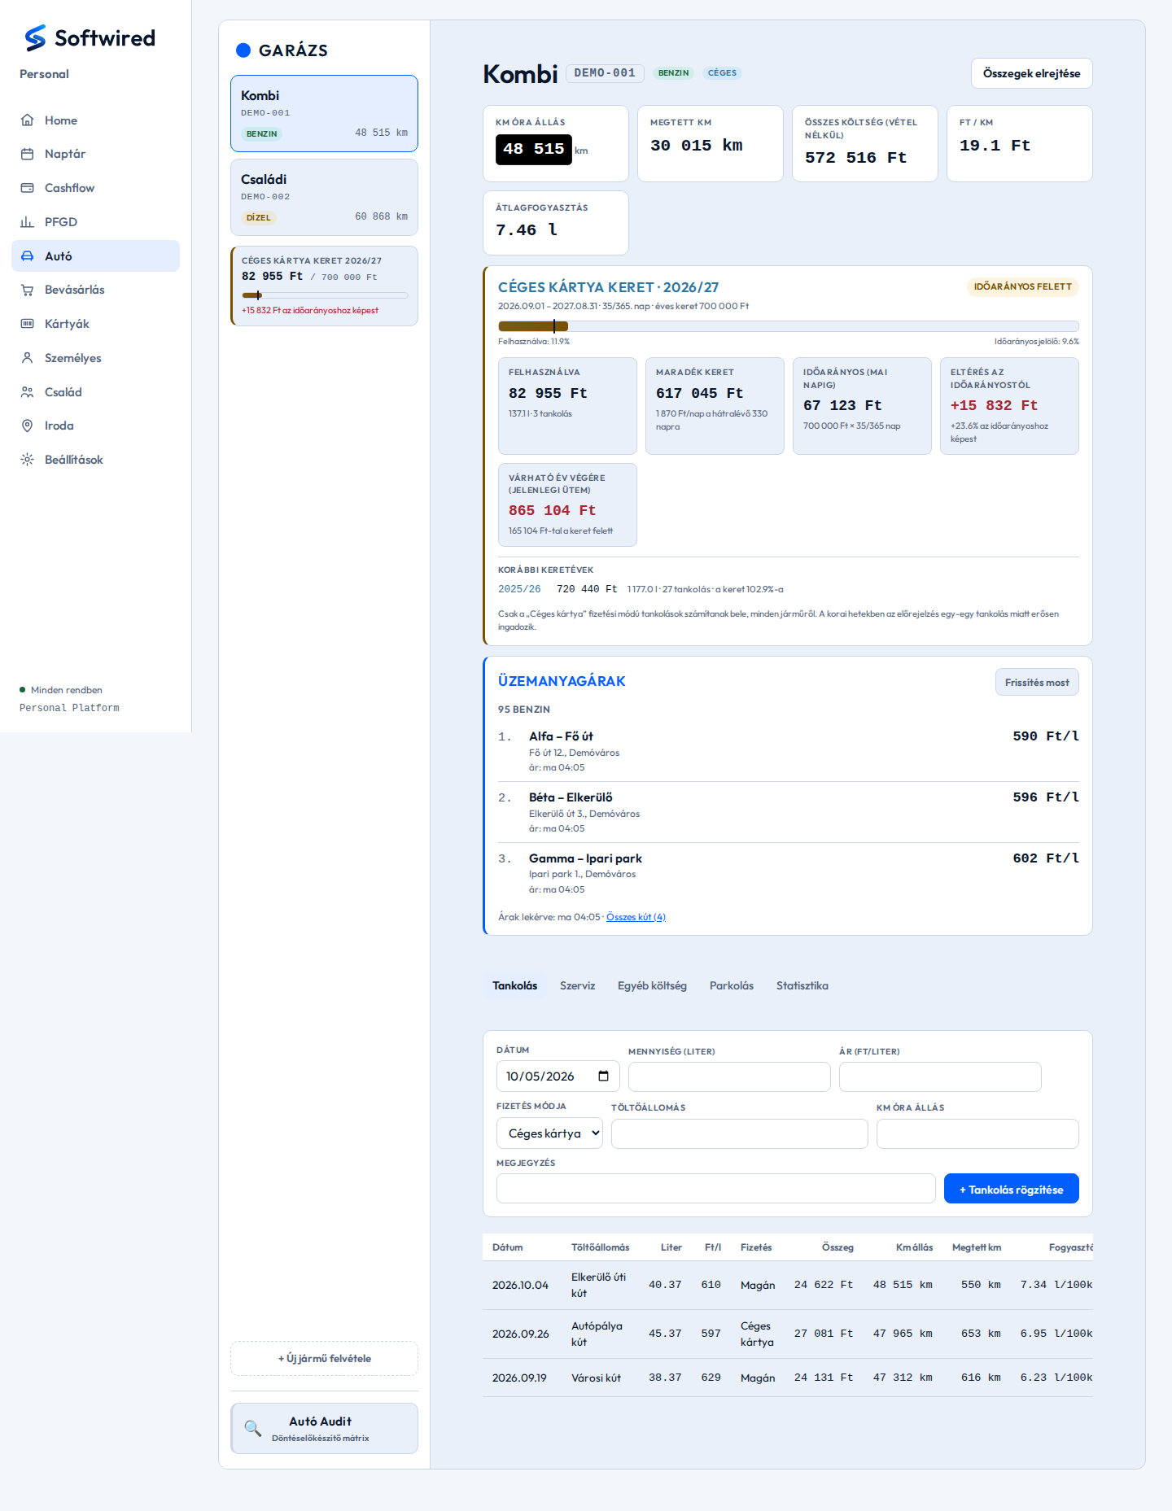Click the Gamma – Ipari park station row

point(788,873)
